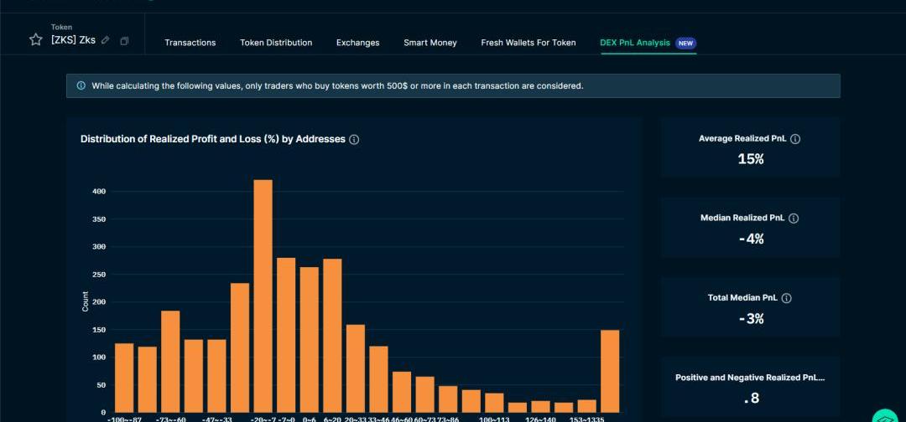Click the NEW badge next to DEX PnL Analysis
906x422 pixels.
point(685,44)
